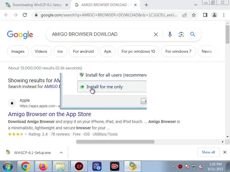The image size is (230, 172).
Task: Click the horizontal scrollbar thumb
Action: [x=115, y=142]
